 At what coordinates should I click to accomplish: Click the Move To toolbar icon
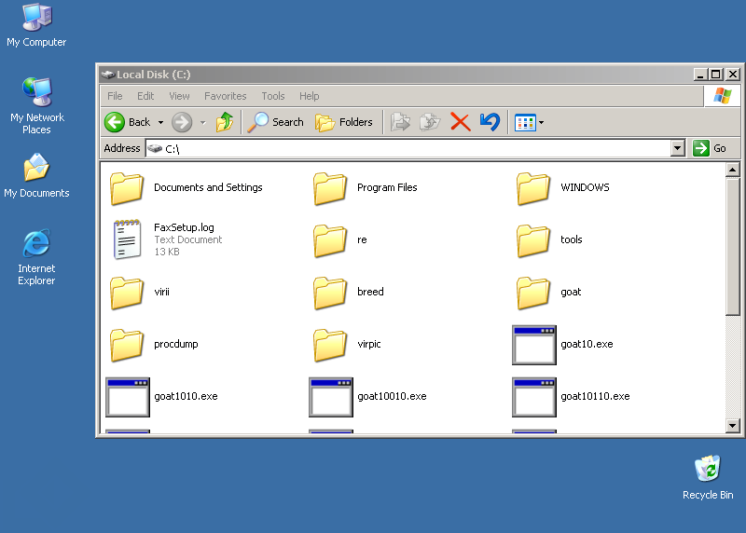[x=400, y=122]
